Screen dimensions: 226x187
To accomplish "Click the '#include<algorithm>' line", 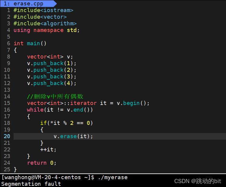I will pyautogui.click(x=45, y=24).
